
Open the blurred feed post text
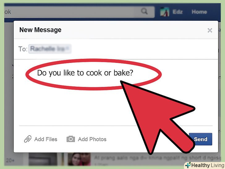click(x=157, y=158)
